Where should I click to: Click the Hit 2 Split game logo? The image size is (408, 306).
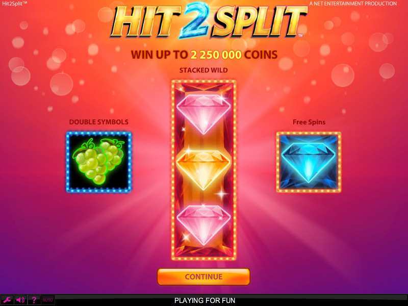(x=209, y=21)
